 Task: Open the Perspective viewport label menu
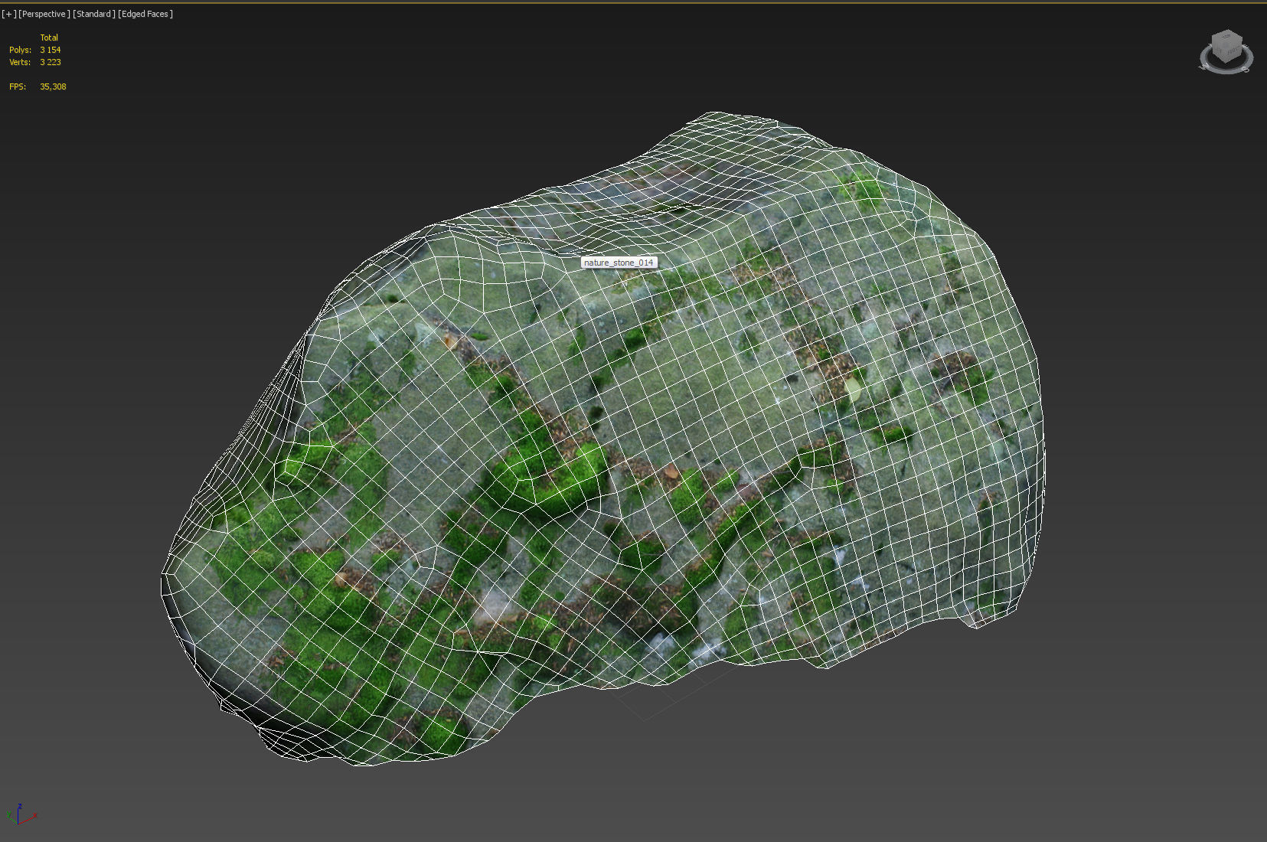(x=44, y=14)
